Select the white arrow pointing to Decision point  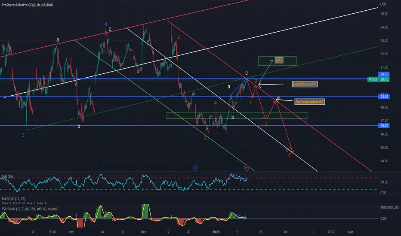coord(271,85)
